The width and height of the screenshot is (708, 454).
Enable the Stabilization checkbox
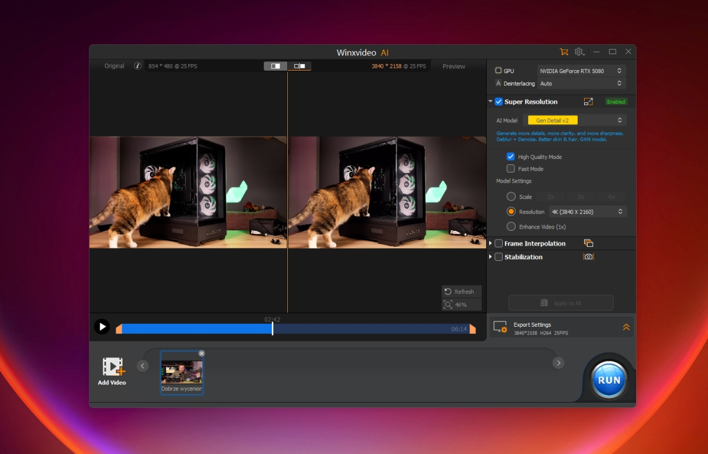499,257
